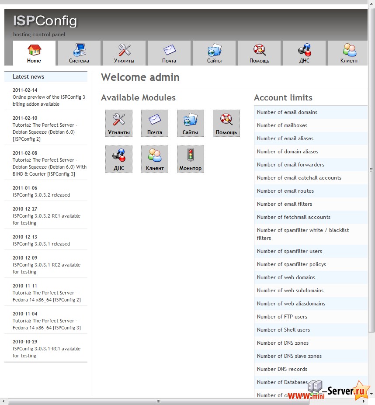The height and width of the screenshot is (405, 375).
Task: Click the Home house icon tab
Action: (34, 53)
